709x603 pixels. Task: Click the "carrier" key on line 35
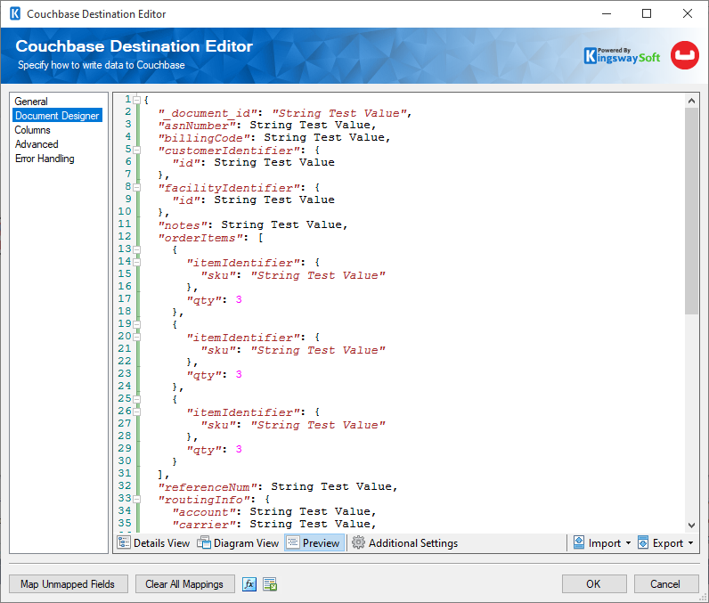pos(203,525)
